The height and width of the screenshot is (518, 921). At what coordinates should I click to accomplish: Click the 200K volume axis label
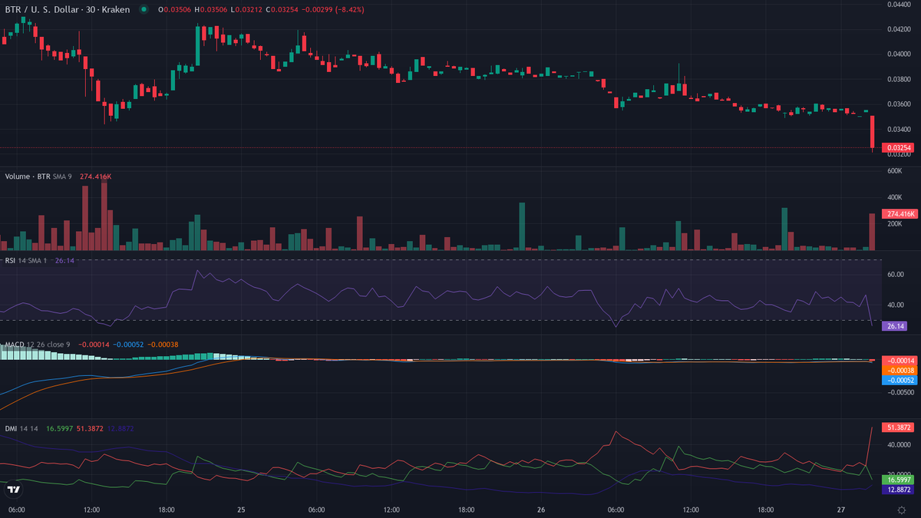[894, 224]
